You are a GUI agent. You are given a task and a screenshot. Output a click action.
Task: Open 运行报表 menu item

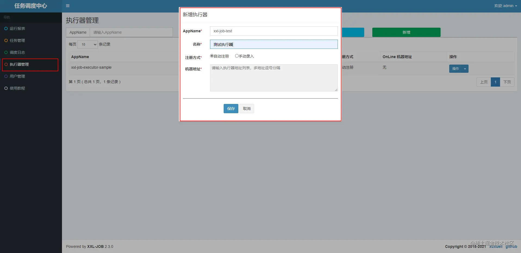click(31, 29)
